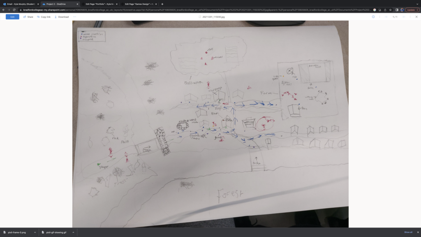Switch to the Email - Kyle Murphy tab
Image resolution: width=421 pixels, height=237 pixels.
pos(21,4)
